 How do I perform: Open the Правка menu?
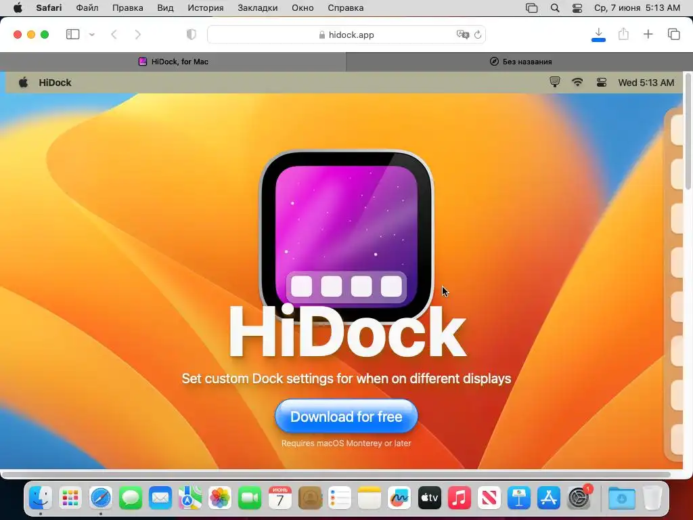[x=128, y=8]
